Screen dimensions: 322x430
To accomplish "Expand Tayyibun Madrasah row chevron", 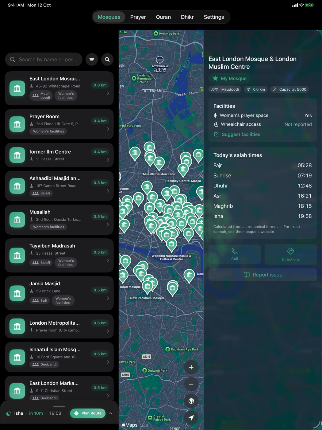I will [x=108, y=260].
